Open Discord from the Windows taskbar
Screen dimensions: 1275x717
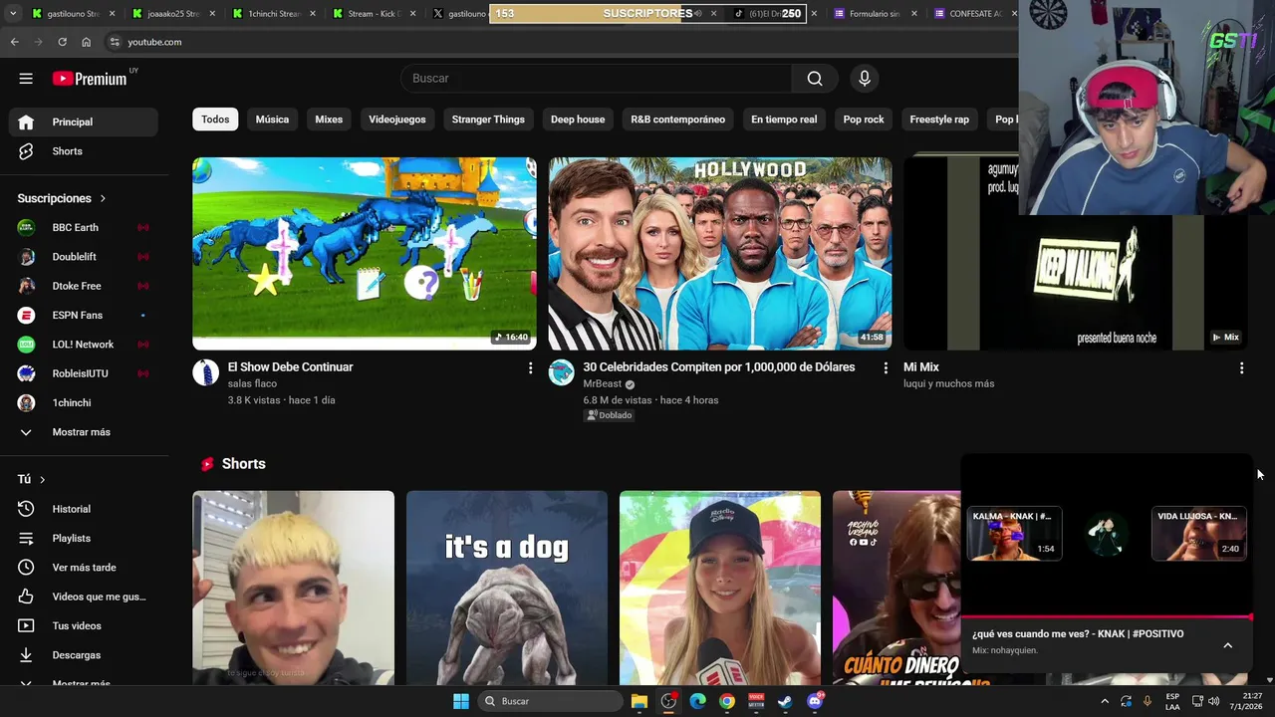click(x=815, y=701)
